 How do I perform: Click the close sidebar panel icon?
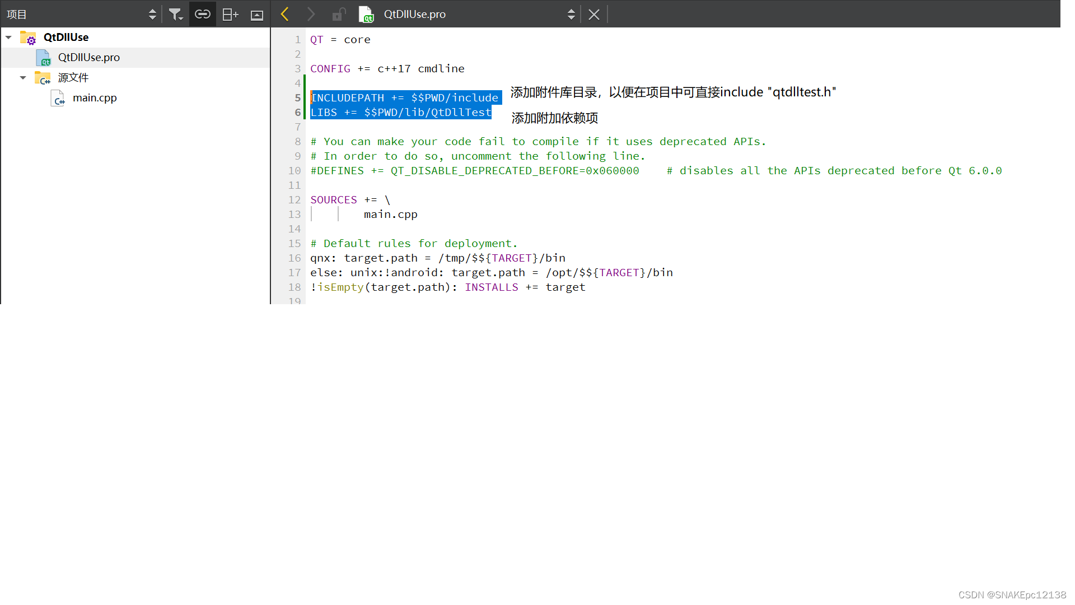(257, 15)
